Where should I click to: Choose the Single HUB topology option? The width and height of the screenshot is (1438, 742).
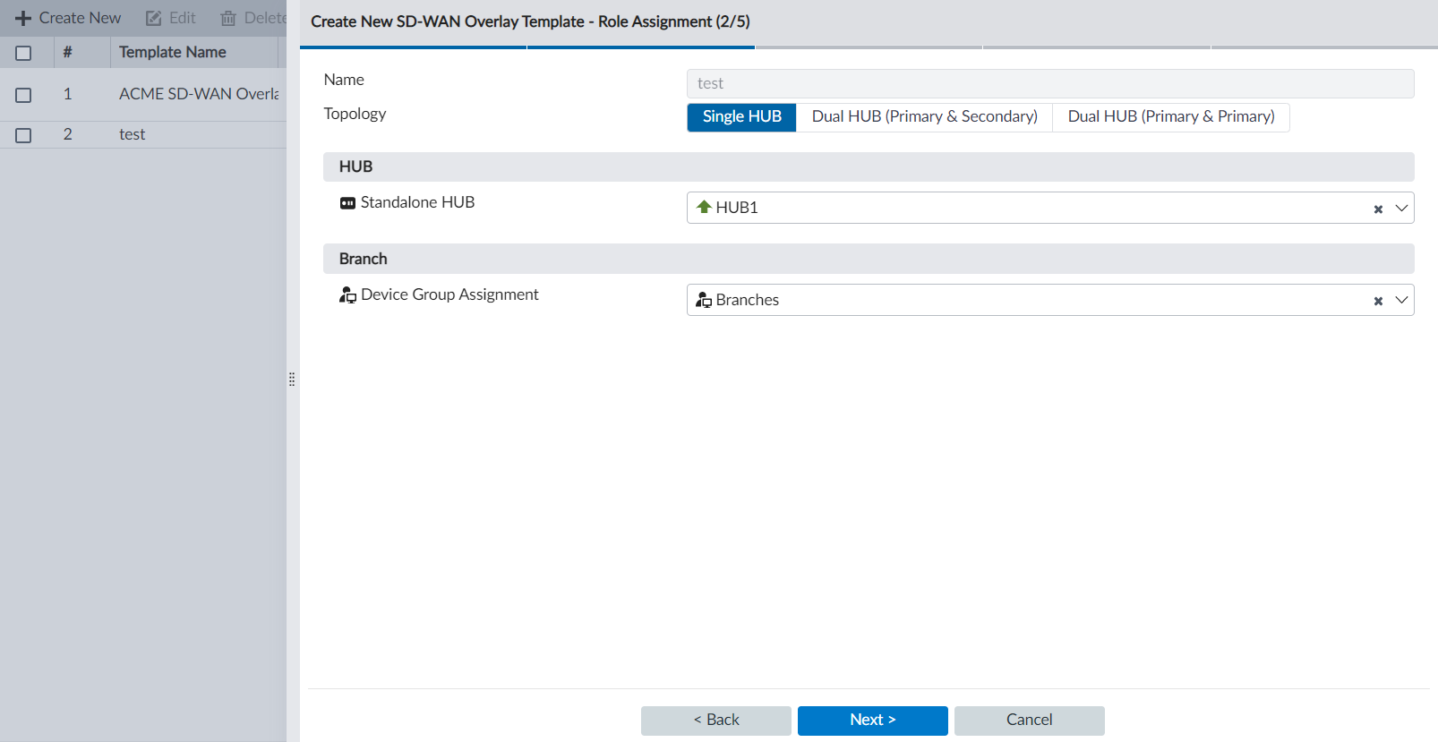click(741, 117)
